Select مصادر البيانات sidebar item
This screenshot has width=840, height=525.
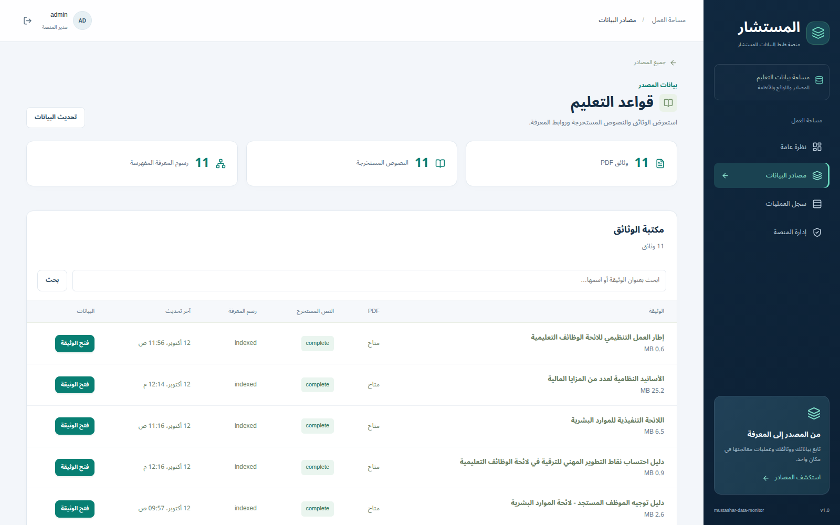click(x=772, y=175)
